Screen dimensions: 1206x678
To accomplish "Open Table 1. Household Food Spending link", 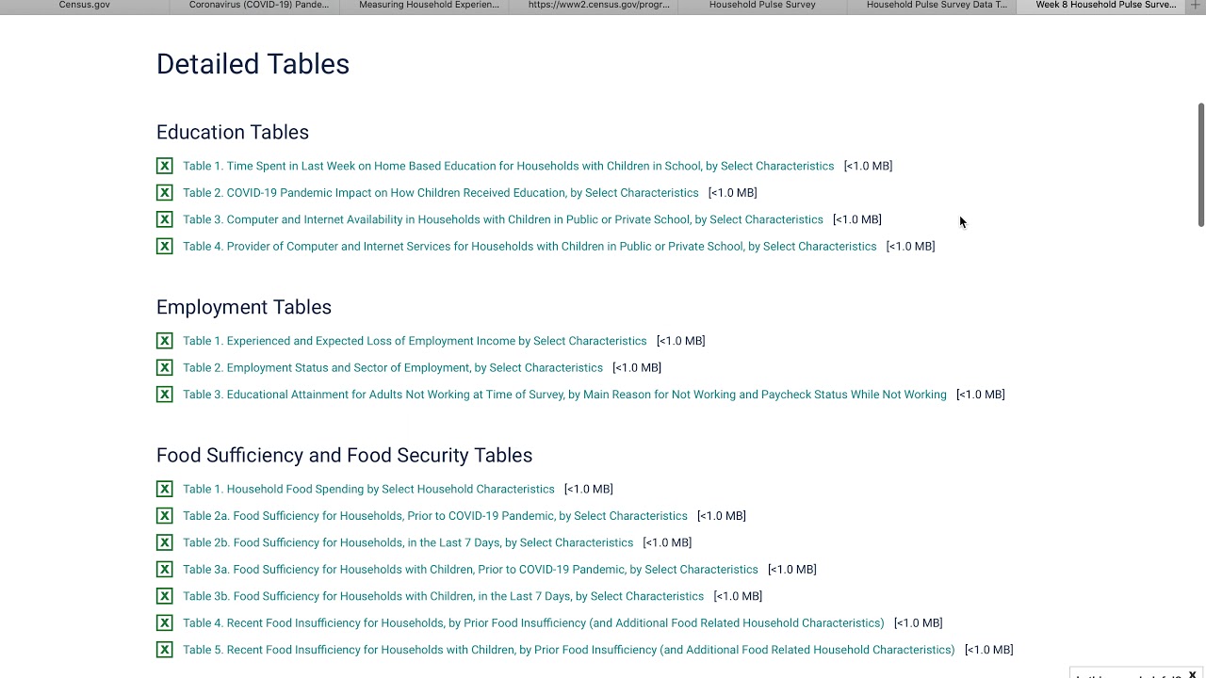I will pos(368,490).
